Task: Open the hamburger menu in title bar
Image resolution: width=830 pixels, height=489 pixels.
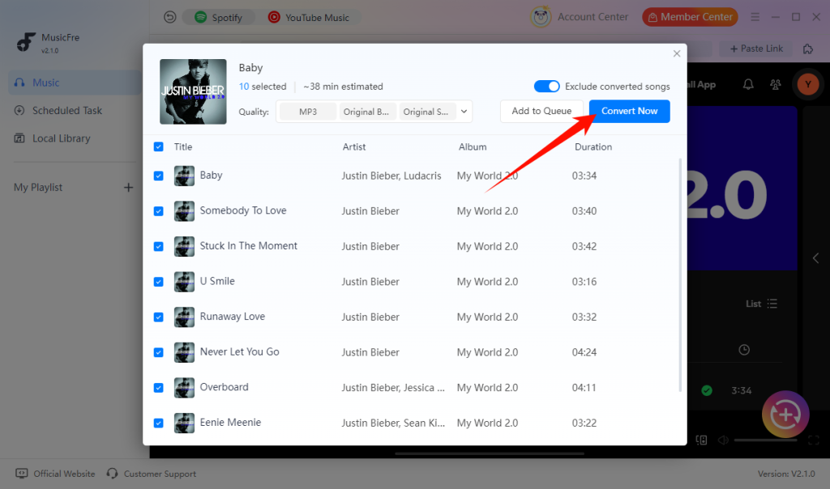Action: click(755, 17)
